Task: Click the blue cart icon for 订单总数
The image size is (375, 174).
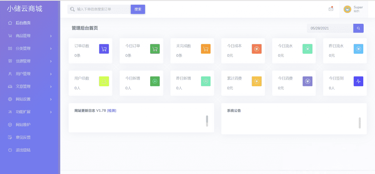Action: click(104, 49)
